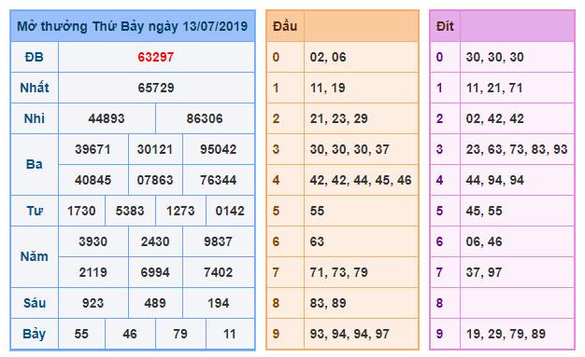Viewport: 585px width, 357px height.
Task: Click the header "Mở thưởng Thứ Bảy ngày 13/07/2019"
Action: (x=133, y=26)
